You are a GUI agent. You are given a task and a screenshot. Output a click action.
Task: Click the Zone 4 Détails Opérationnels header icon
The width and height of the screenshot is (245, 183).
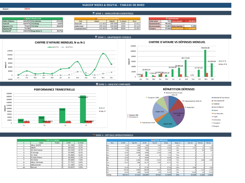click(x=93, y=135)
